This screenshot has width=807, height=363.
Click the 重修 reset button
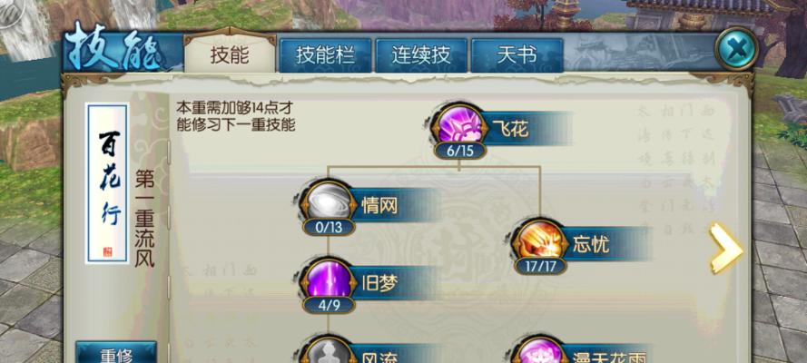coord(116,353)
